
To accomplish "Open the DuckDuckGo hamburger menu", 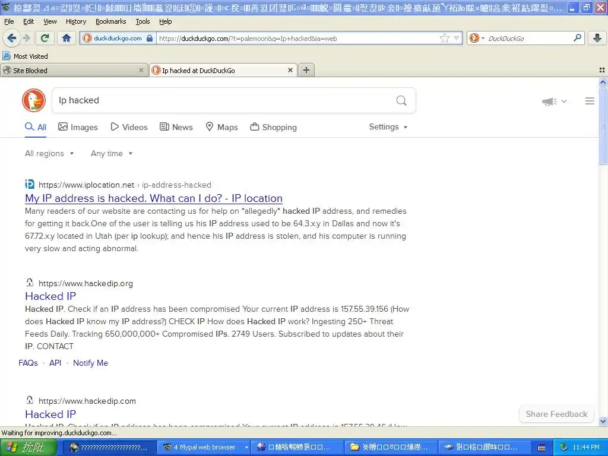I will point(590,101).
